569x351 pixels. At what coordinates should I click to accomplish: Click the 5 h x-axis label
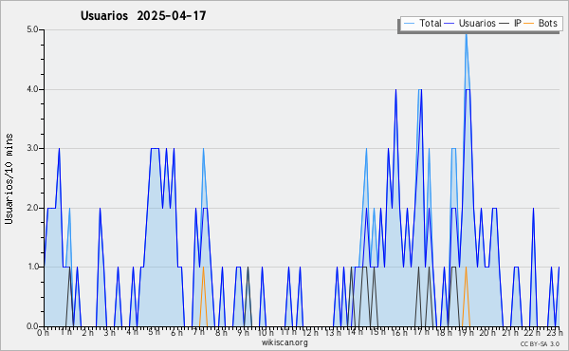click(155, 332)
